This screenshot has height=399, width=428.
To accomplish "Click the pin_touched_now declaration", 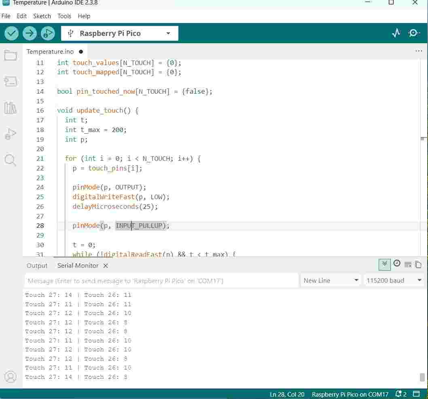I will [x=135, y=92].
